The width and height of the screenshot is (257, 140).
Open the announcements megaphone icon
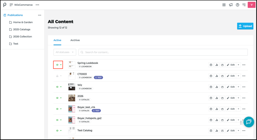(231, 5)
